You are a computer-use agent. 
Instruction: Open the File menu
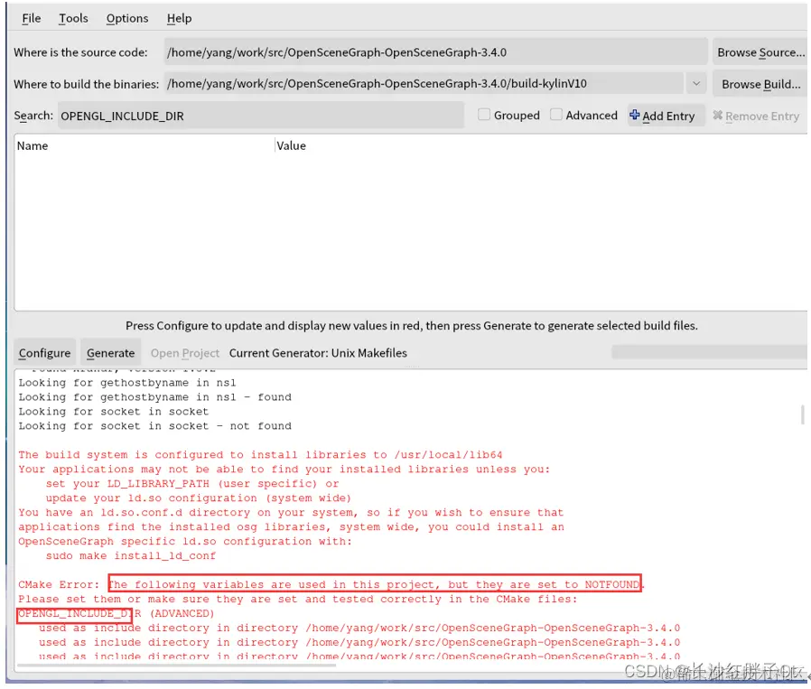(31, 18)
